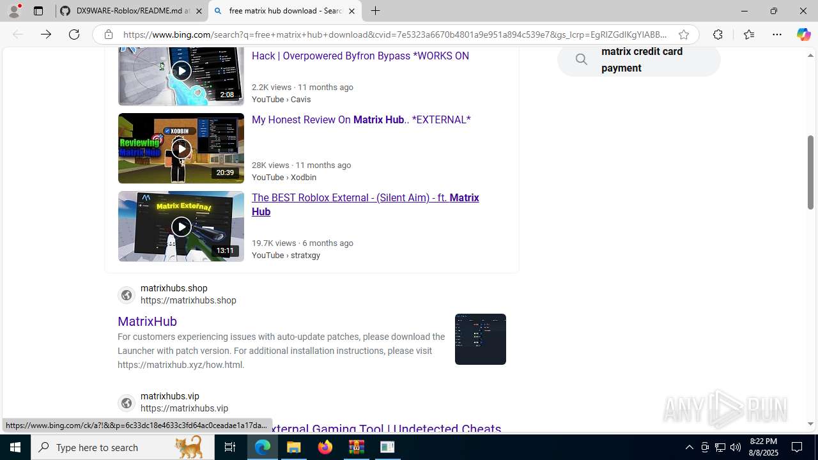The image size is (818, 460).
Task: Click the YouTube › Cavis source text
Action: (x=281, y=100)
